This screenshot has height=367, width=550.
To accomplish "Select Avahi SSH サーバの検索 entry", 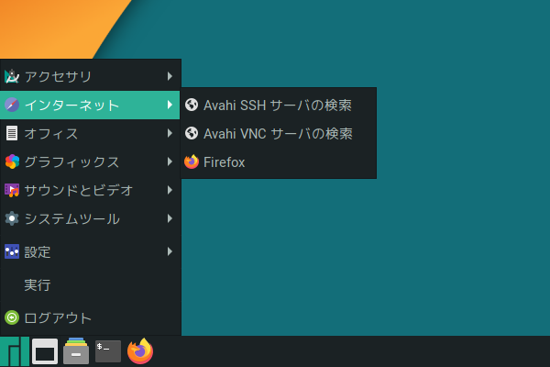I will click(x=279, y=105).
